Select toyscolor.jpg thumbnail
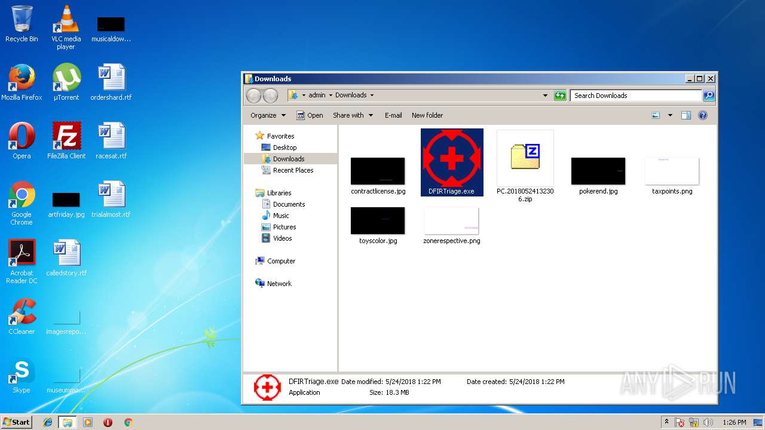Screen dimensions: 765x430 pos(378,226)
